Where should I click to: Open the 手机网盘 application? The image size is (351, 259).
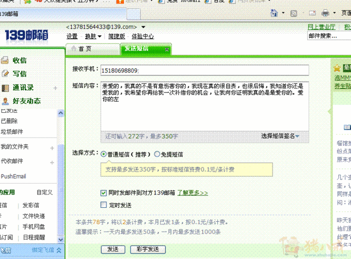point(34,227)
